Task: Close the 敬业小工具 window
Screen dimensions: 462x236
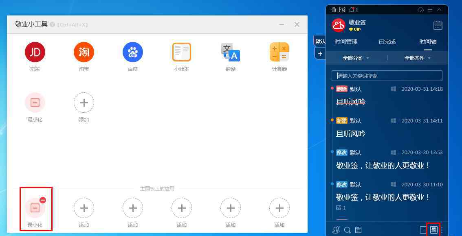Action: click(x=297, y=24)
